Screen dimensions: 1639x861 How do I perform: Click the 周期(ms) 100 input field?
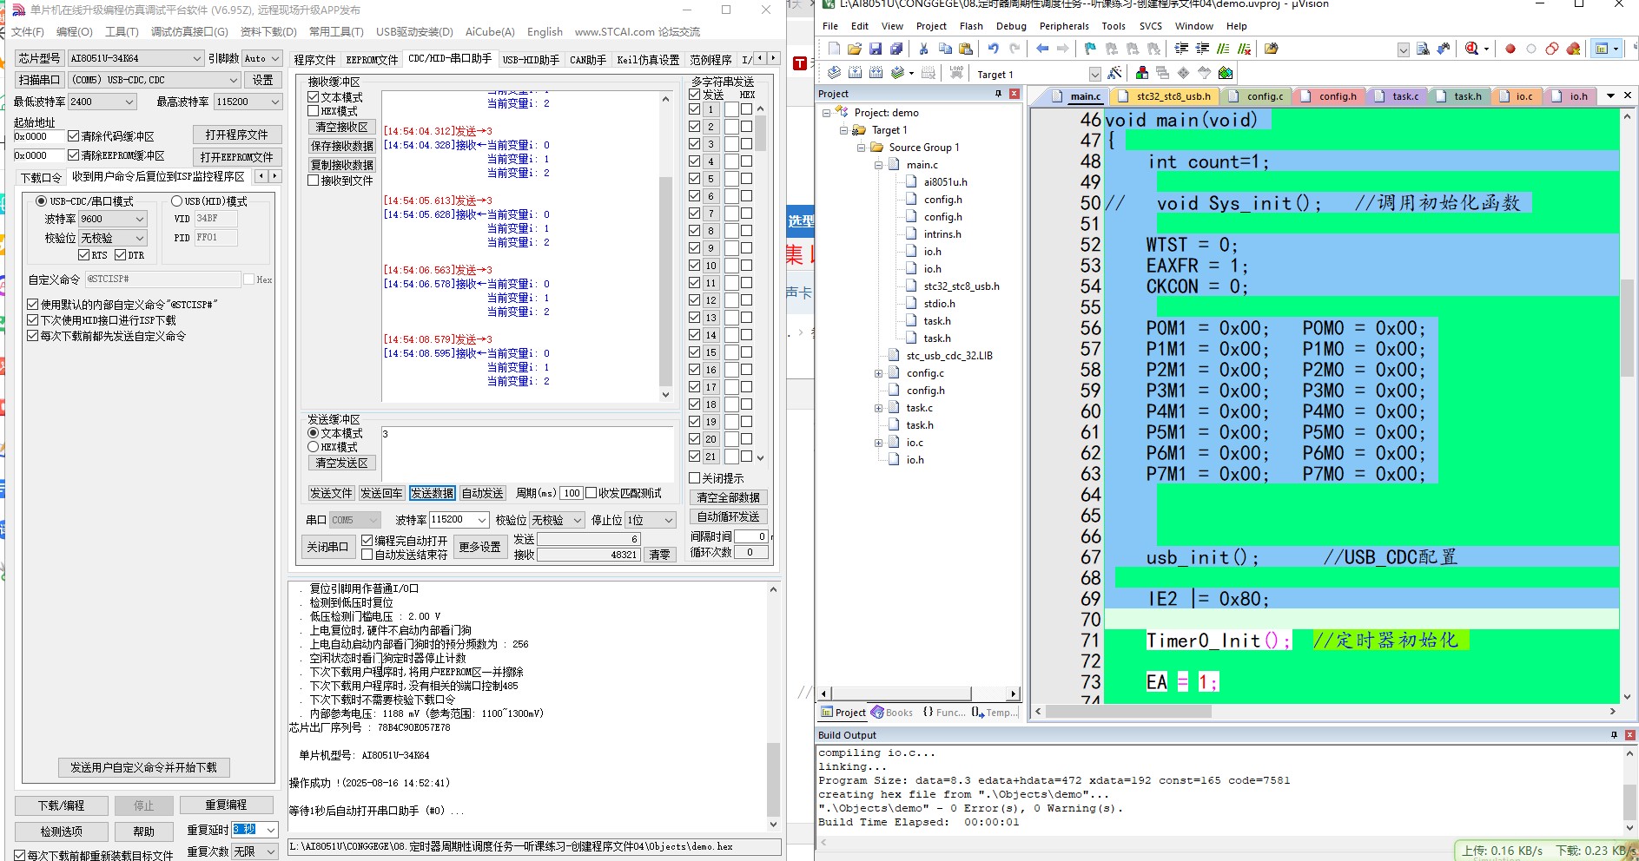coord(572,493)
